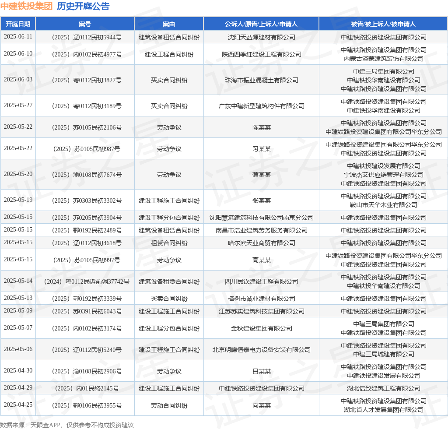Image resolution: width=448 pixels, height=429 pixels.
Task: Click the 租赁合同纠纷 cause cell
Action: pyautogui.click(x=169, y=243)
